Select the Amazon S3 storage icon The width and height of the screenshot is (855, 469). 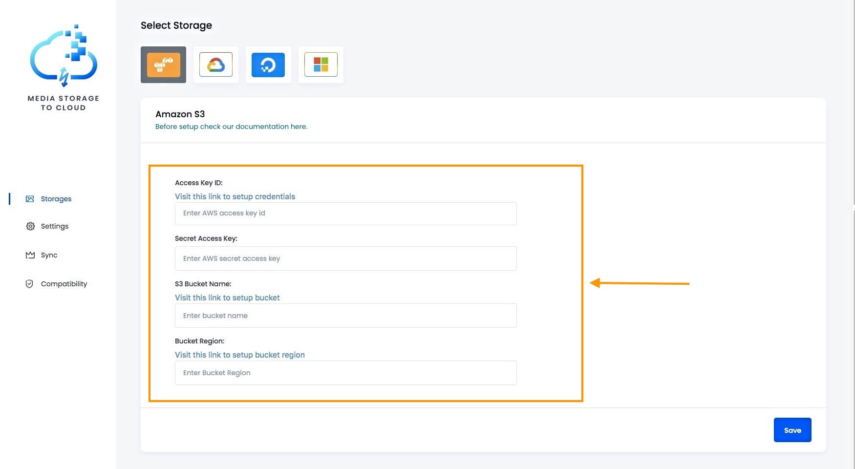click(x=163, y=64)
